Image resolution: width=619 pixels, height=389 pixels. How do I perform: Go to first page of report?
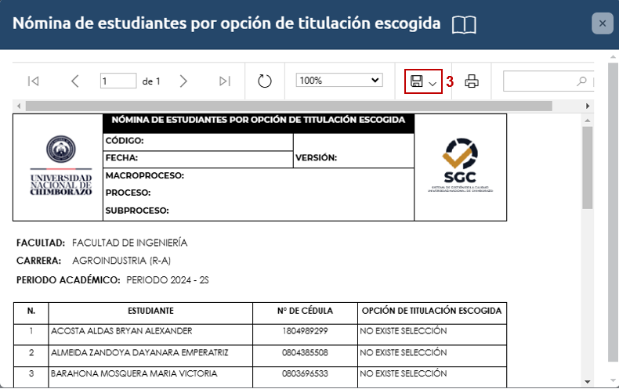coord(33,81)
